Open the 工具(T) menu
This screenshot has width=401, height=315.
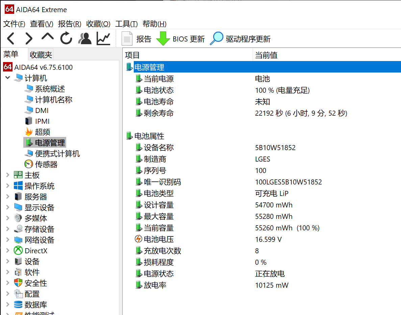pyautogui.click(x=126, y=24)
